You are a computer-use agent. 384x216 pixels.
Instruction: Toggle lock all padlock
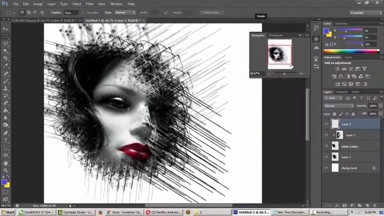pos(353,114)
